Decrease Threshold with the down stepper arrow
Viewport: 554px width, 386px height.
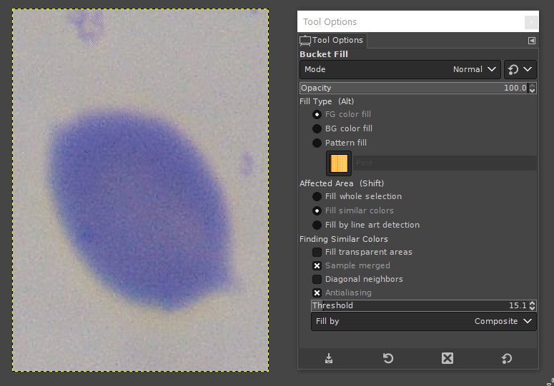pos(533,308)
